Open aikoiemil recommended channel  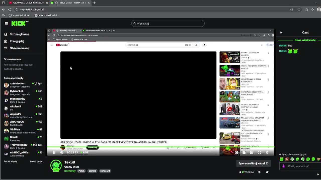[23, 108]
